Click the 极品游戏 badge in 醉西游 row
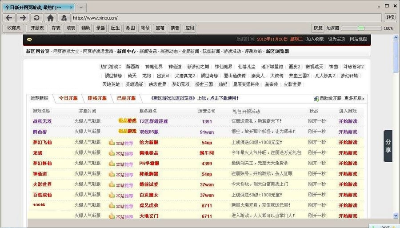Image resolution: width=400 pixels, height=228 pixels. coord(127,131)
